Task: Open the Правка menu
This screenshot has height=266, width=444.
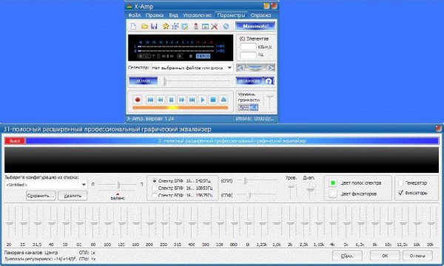Action: (x=155, y=16)
